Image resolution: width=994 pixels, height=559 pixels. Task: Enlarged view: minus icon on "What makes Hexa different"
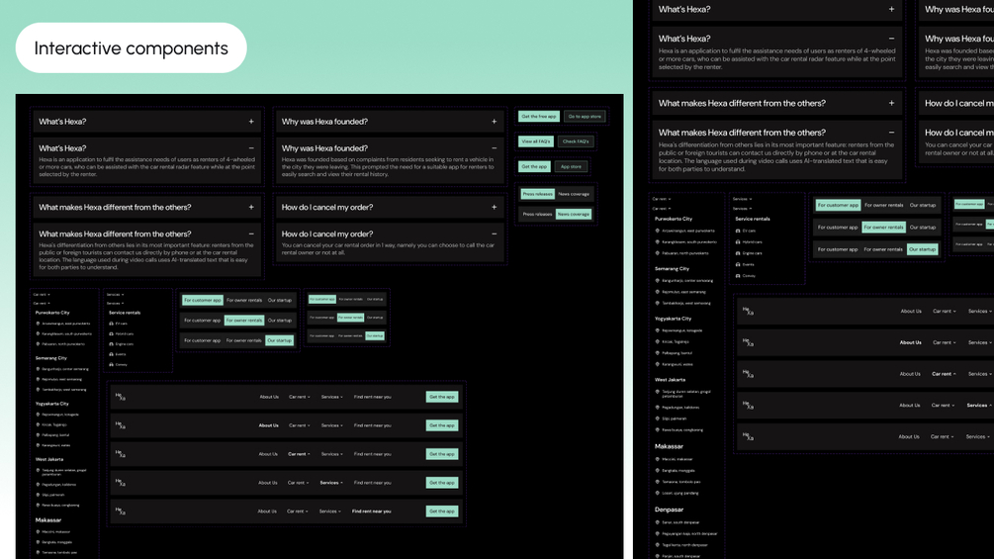pyautogui.click(x=891, y=133)
